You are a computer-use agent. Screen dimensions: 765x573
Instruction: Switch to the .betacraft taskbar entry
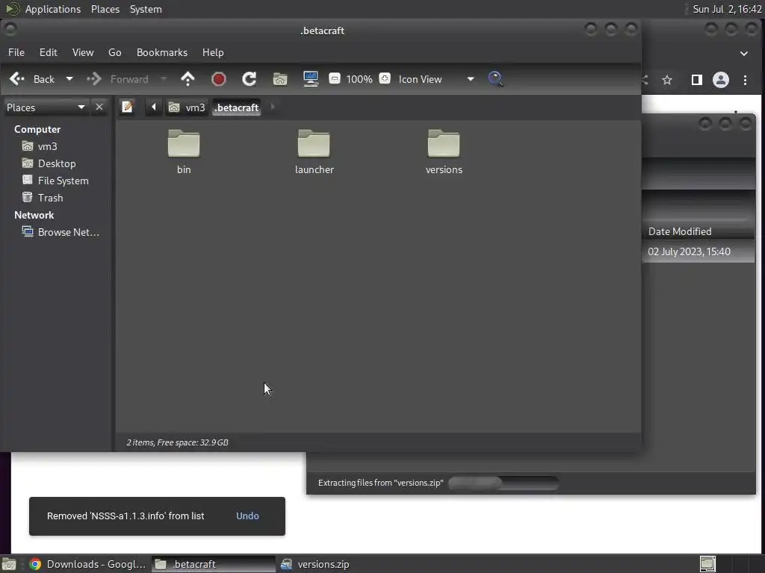[213, 564]
